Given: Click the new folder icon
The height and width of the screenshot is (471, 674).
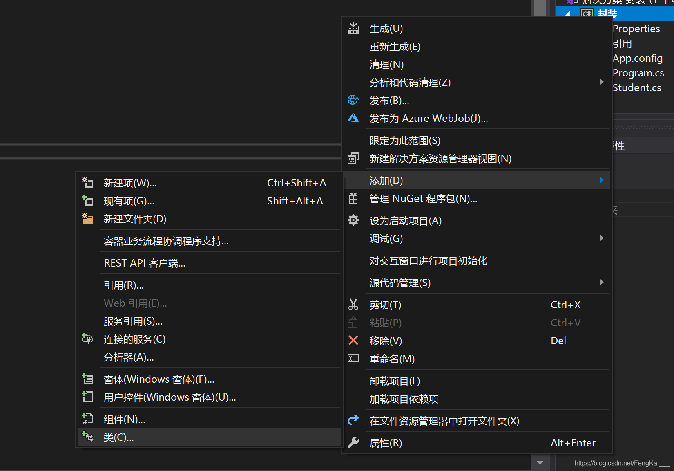Looking at the screenshot, I should pyautogui.click(x=87, y=218).
